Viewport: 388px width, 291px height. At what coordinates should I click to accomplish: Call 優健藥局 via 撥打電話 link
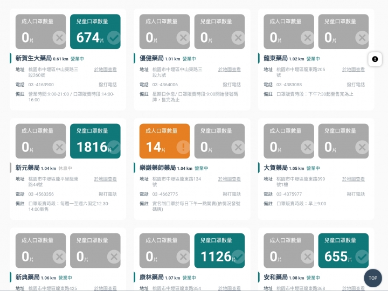click(232, 85)
